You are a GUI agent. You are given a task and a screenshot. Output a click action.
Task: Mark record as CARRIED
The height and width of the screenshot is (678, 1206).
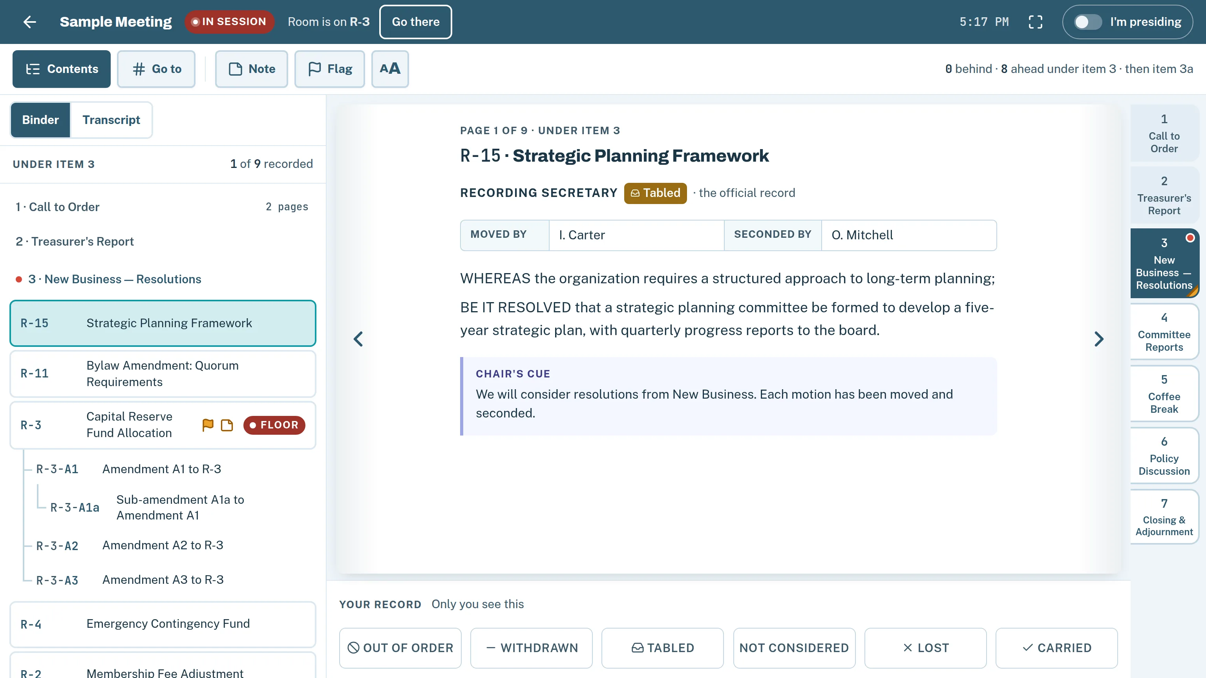click(x=1057, y=648)
